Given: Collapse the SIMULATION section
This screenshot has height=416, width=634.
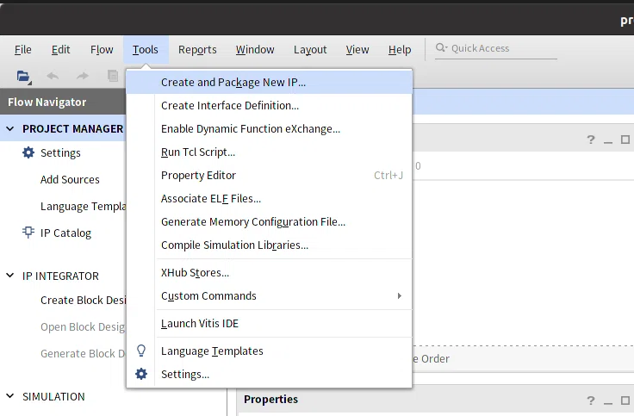Looking at the screenshot, I should [10, 396].
